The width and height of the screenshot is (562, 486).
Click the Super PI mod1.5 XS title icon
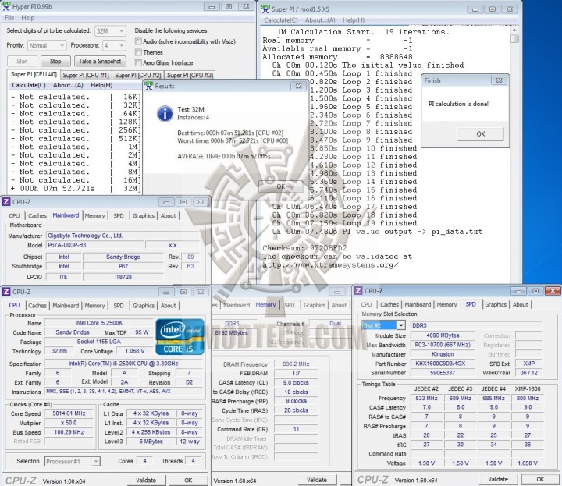(265, 9)
